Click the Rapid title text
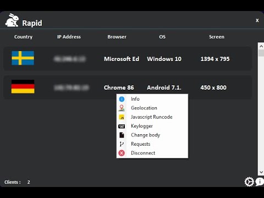This screenshot has width=264, height=198. click(x=32, y=23)
